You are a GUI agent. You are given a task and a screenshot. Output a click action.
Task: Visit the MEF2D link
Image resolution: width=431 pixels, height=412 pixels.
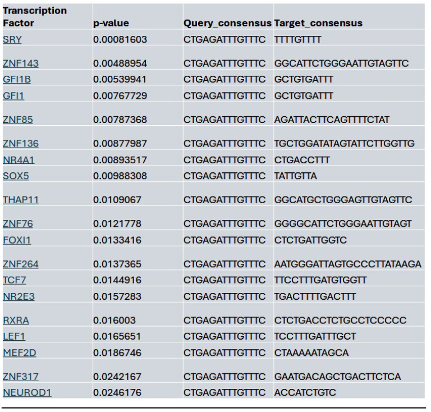(20, 353)
